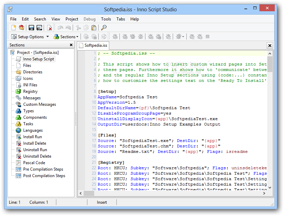The image size is (284, 216).
Task: Open the Components section
Action: tap(35, 117)
